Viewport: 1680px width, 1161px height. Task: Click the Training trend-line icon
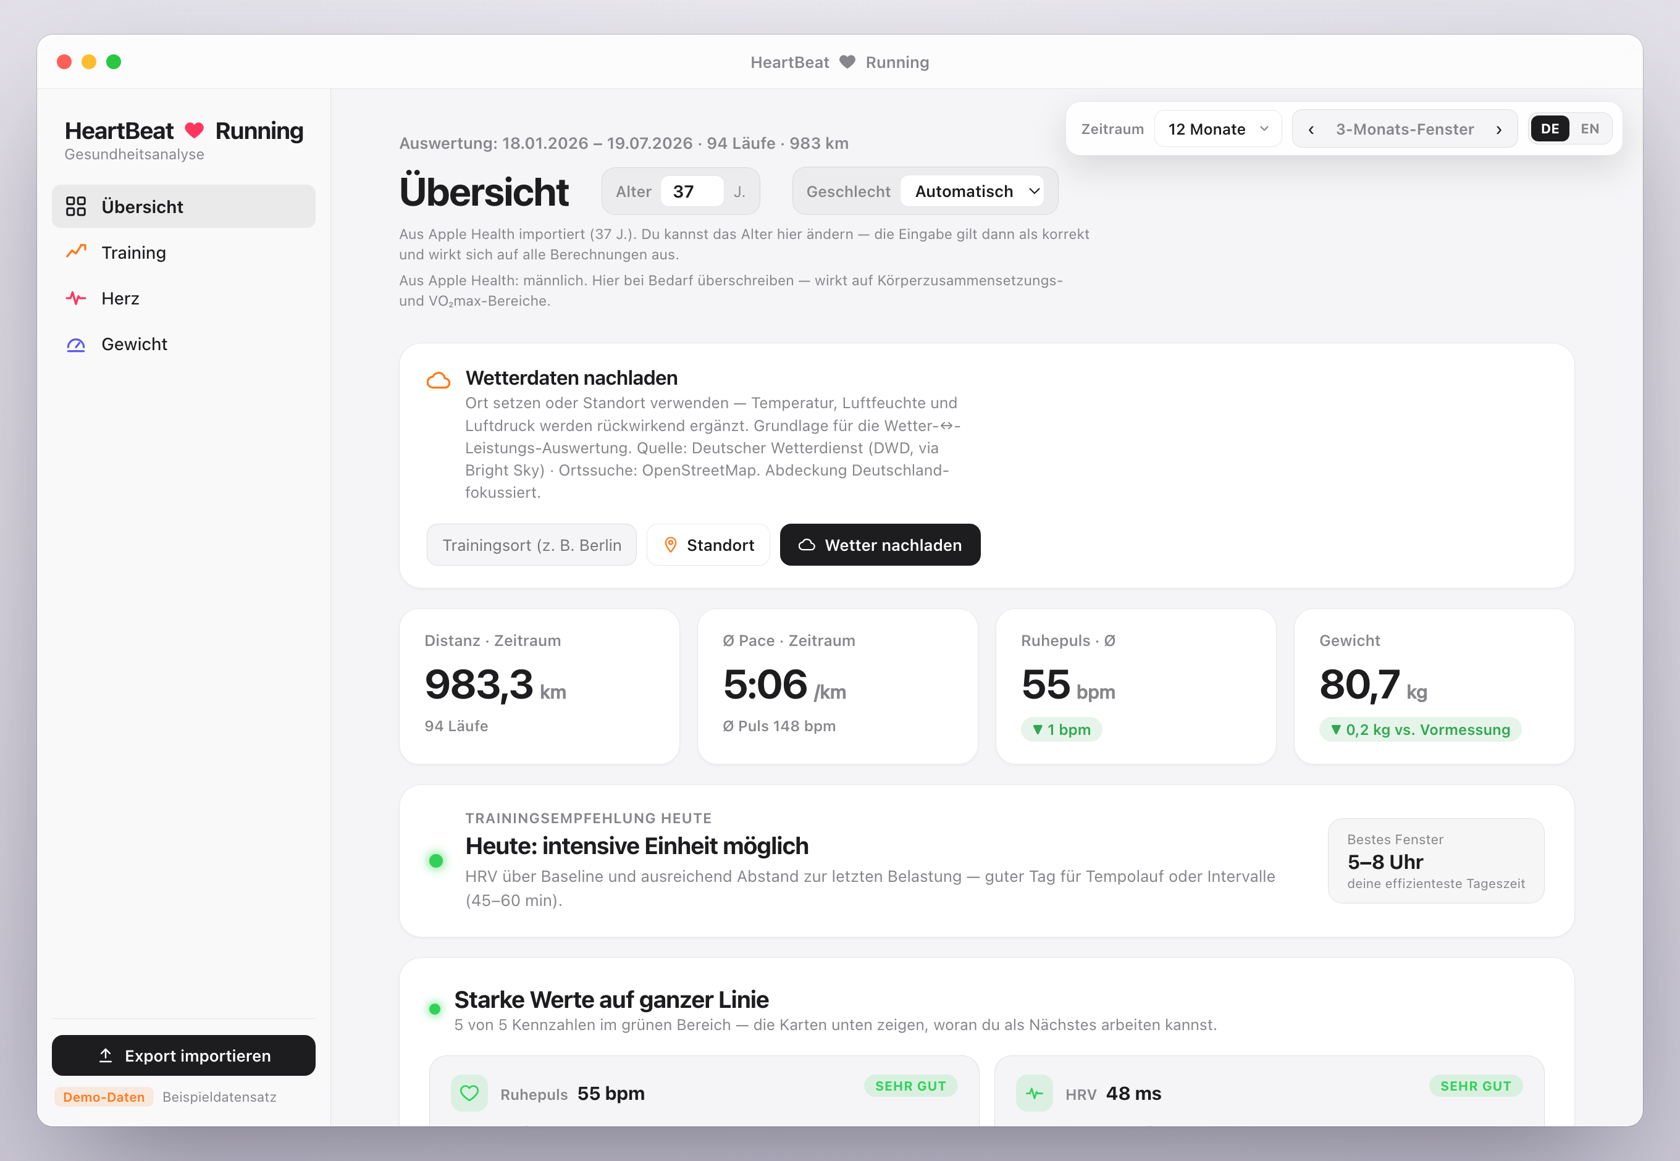pyautogui.click(x=76, y=252)
